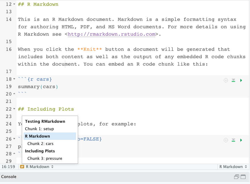
Task: Open chunk options gear for pressure chunk
Action: click(226, 140)
